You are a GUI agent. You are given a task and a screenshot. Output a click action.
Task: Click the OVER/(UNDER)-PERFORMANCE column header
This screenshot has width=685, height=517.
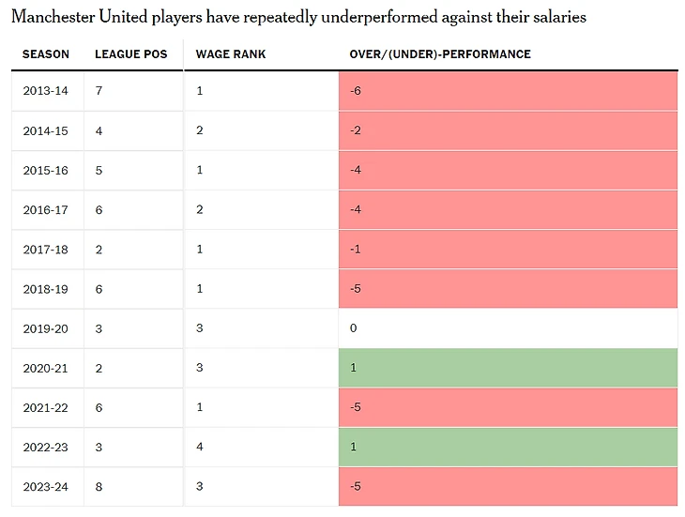tap(440, 54)
